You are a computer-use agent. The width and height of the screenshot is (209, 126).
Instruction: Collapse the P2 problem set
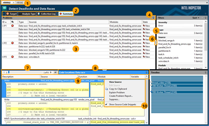click(3, 43)
